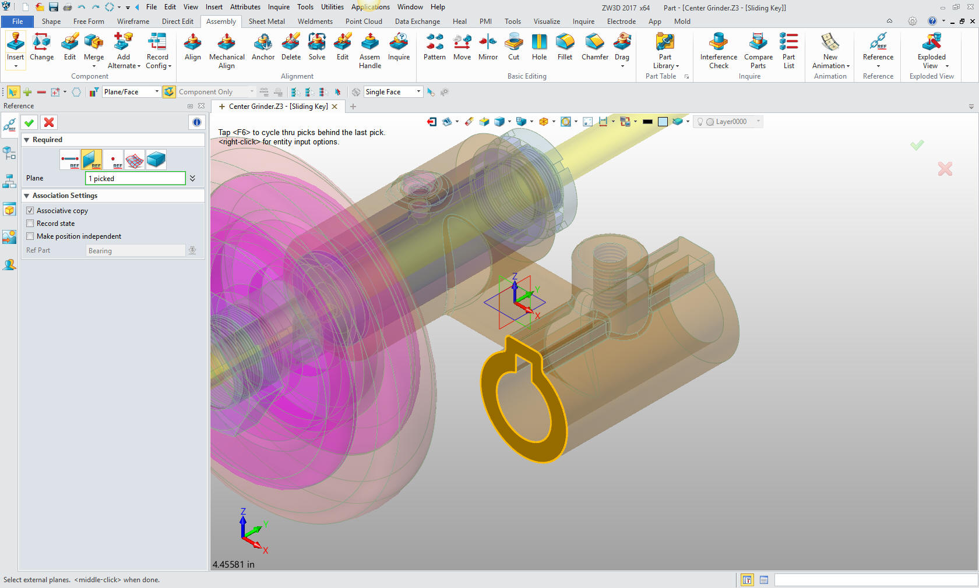Open the Exploded View tool
The height and width of the screenshot is (588, 979).
(x=932, y=51)
